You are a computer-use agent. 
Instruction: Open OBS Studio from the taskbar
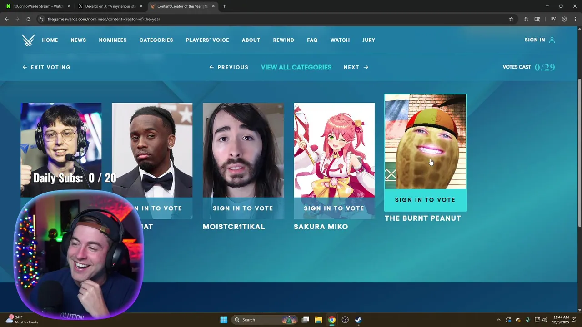click(x=345, y=320)
